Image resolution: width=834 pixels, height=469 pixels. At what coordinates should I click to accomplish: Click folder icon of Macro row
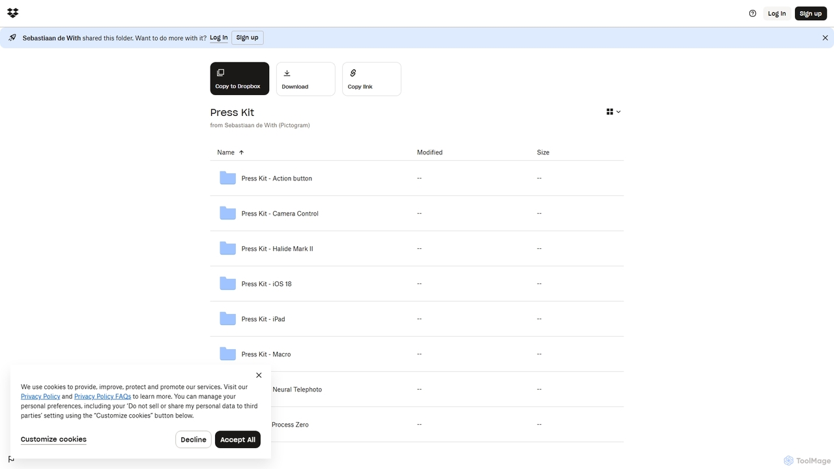coord(227,354)
